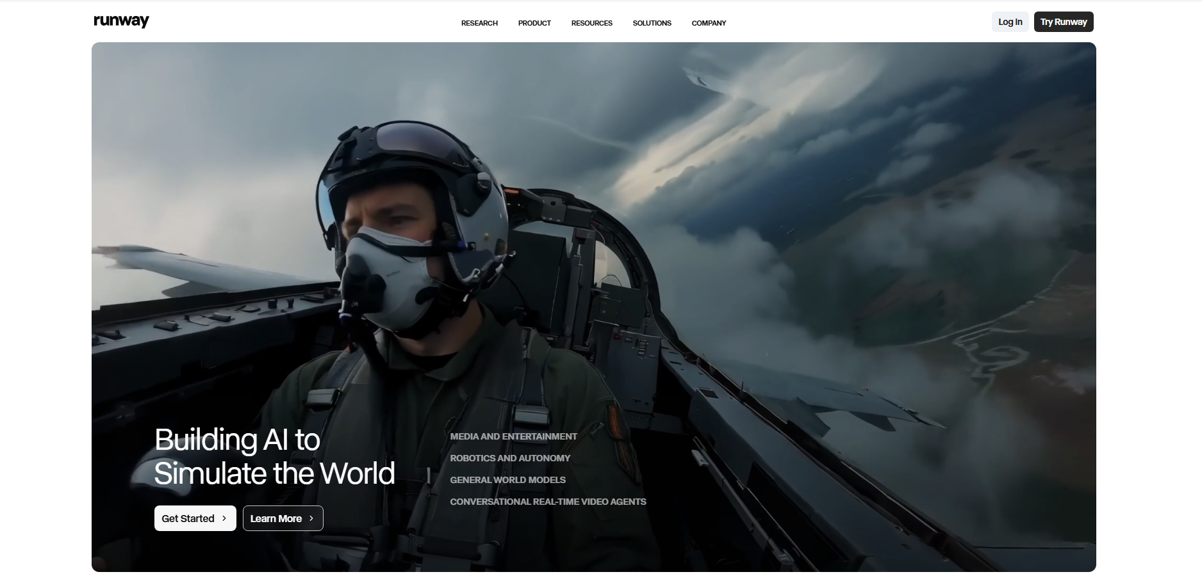Click the Building AI headline text

(x=274, y=457)
